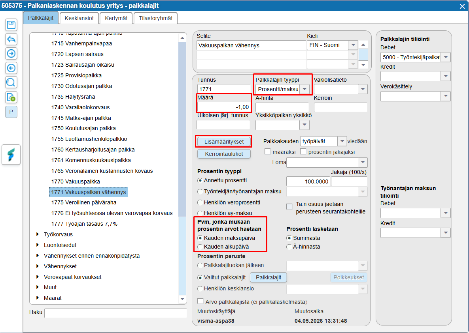Expand the Verovapaat korvaukset group
The image size is (469, 333).
[x=38, y=277]
